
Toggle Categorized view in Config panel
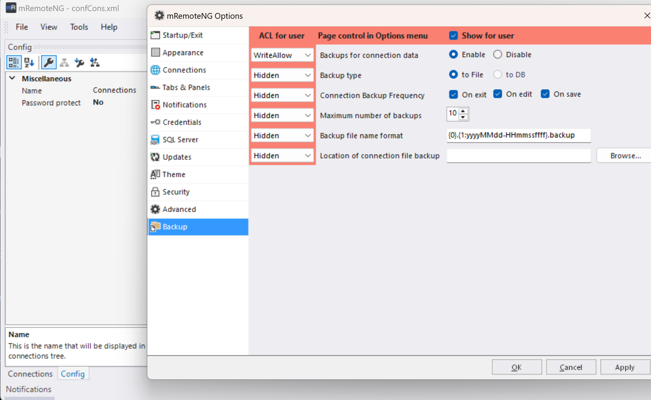[x=14, y=62]
